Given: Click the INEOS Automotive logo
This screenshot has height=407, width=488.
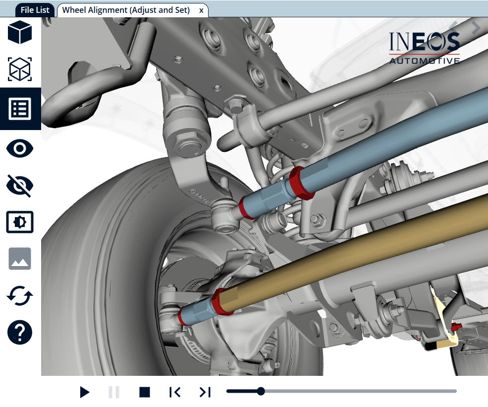Looking at the screenshot, I should point(424,47).
